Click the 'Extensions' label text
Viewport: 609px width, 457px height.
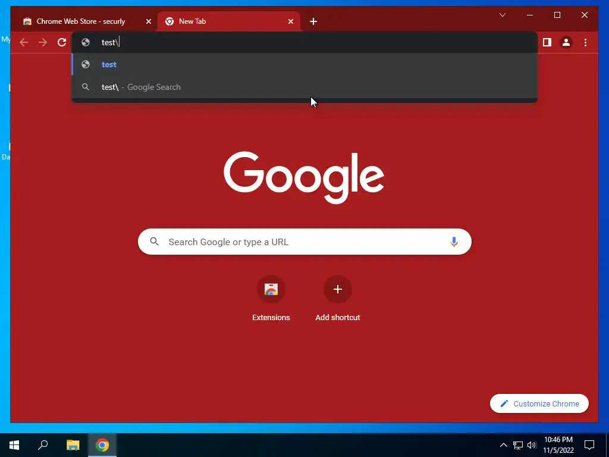pyautogui.click(x=271, y=318)
